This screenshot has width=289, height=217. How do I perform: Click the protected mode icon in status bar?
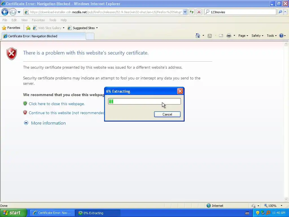(x=254, y=206)
